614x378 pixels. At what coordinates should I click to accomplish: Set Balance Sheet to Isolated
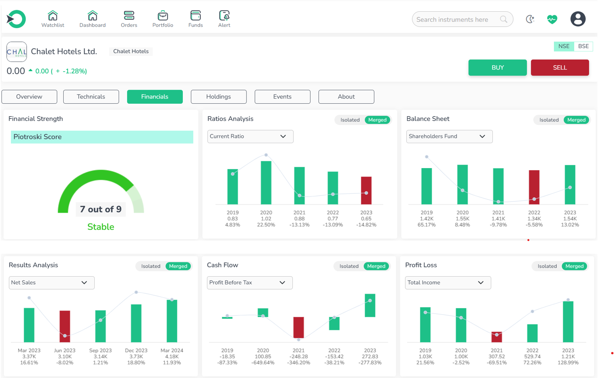click(x=549, y=120)
